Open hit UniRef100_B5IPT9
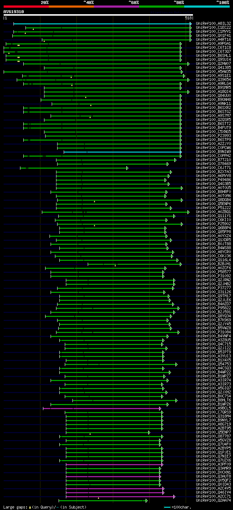Viewport: 233px width, 510px height. pos(213,352)
